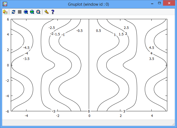Apply the previous zoom settings
The image size is (177, 128).
pos(26,12)
